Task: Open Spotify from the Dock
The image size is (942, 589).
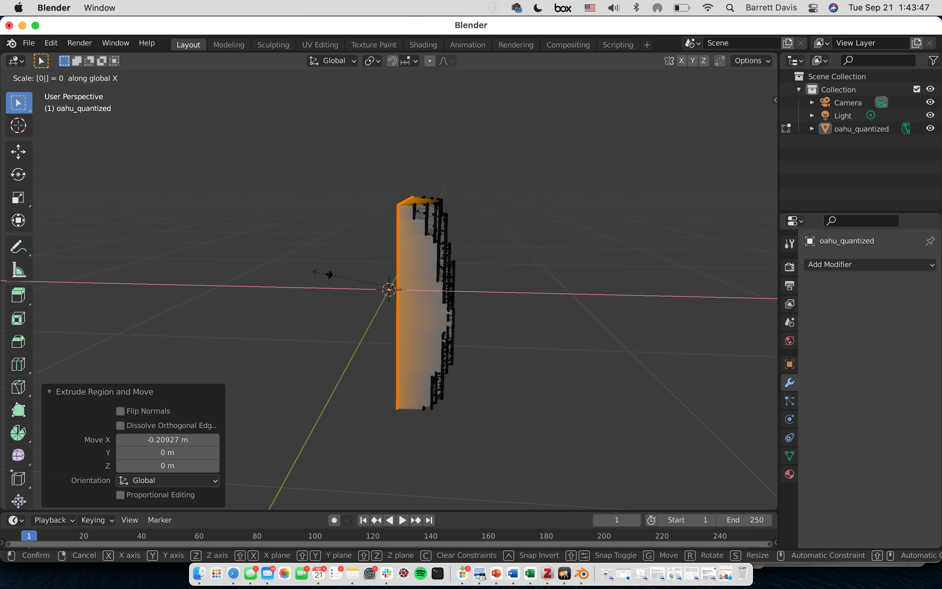Action: (420, 573)
